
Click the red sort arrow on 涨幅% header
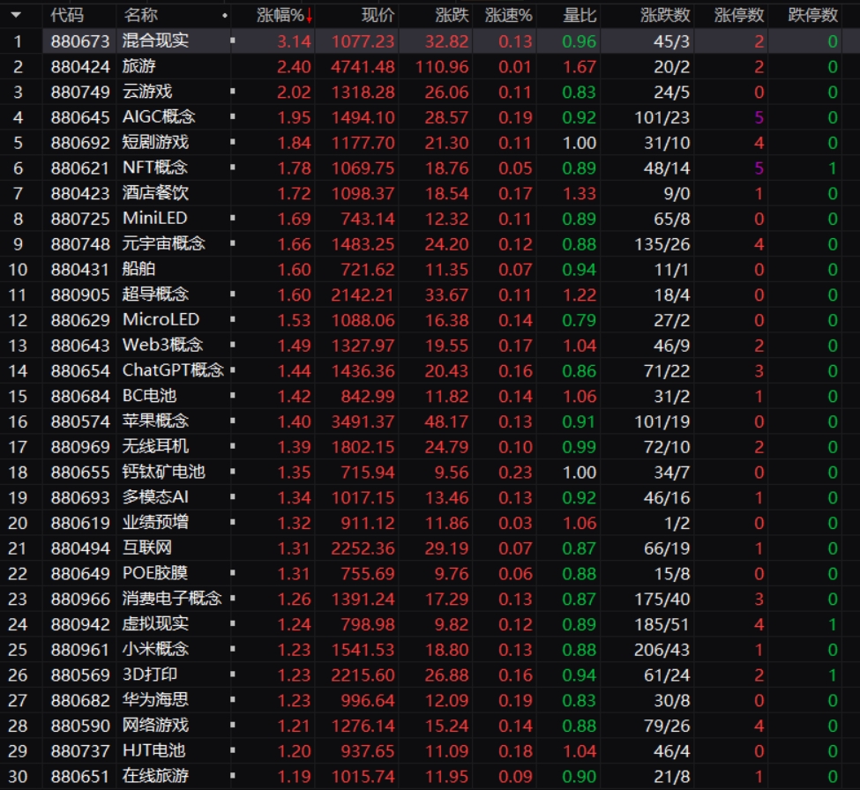point(309,16)
